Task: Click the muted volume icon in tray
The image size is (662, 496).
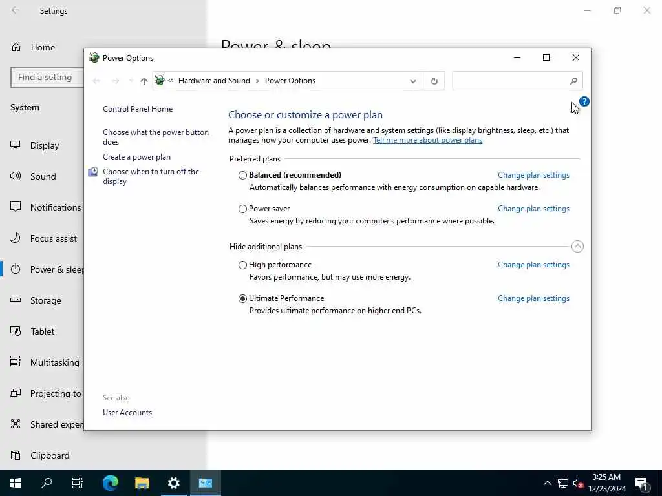Action: click(578, 483)
